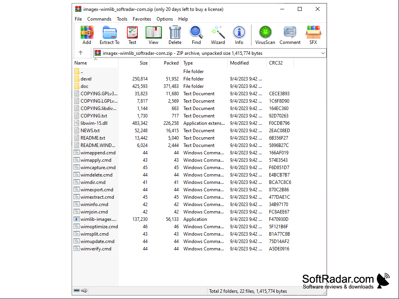Viewport: 399px width, 299px height.
Task: Open the Help menu
Action: click(183, 19)
